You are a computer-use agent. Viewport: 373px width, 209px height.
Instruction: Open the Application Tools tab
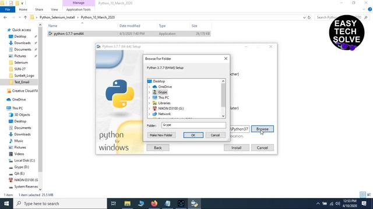click(79, 9)
